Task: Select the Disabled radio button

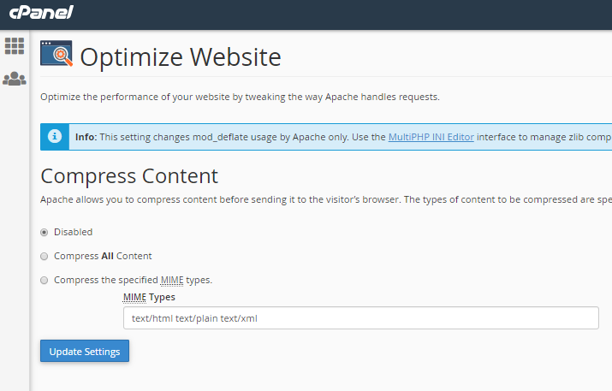Action: [45, 233]
